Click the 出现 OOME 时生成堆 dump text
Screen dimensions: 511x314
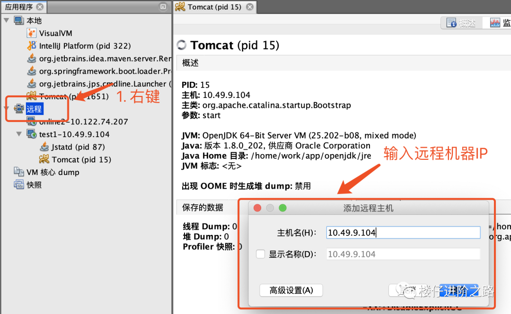246,186
